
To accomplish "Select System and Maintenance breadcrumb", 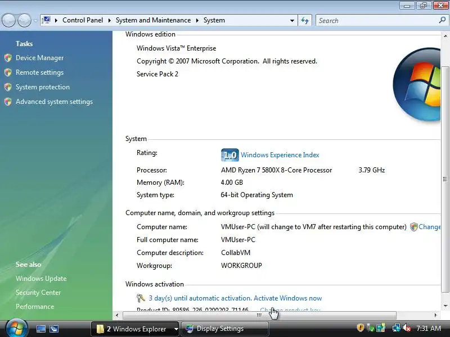I will [153, 20].
